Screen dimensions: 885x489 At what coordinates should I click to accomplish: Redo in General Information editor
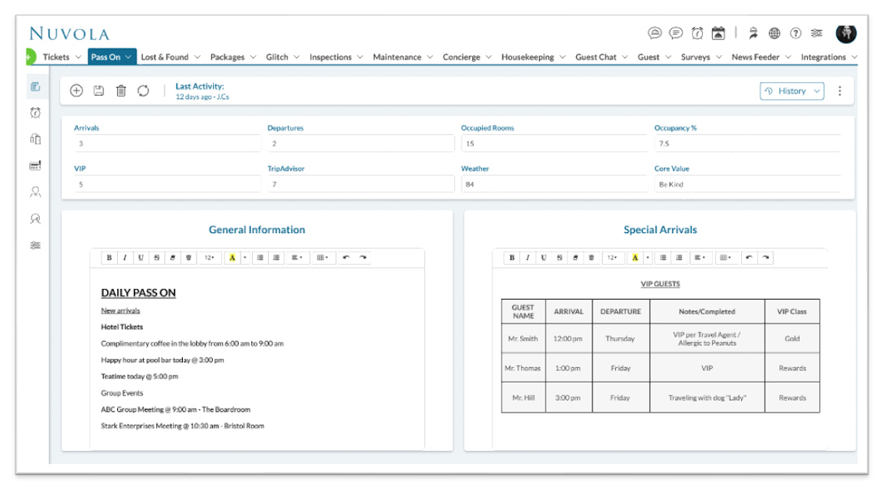(363, 257)
